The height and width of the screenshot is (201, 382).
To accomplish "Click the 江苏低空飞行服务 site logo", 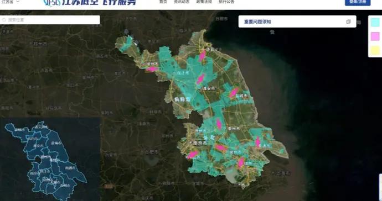I will (90, 2).
